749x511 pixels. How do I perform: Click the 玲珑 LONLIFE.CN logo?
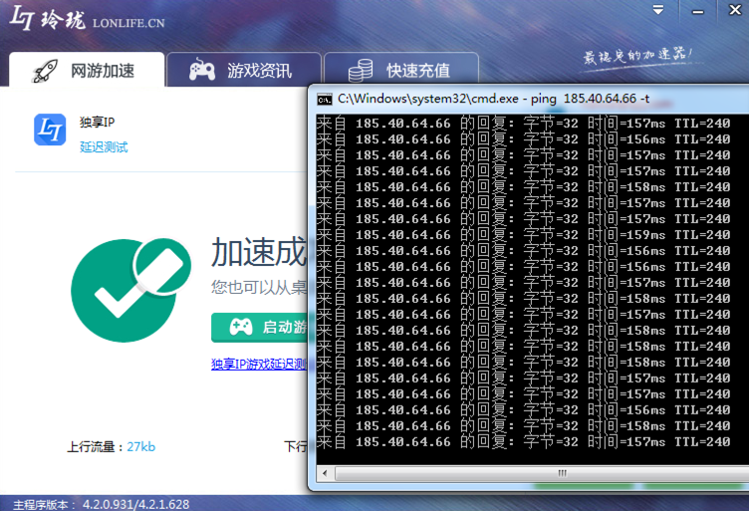(88, 19)
